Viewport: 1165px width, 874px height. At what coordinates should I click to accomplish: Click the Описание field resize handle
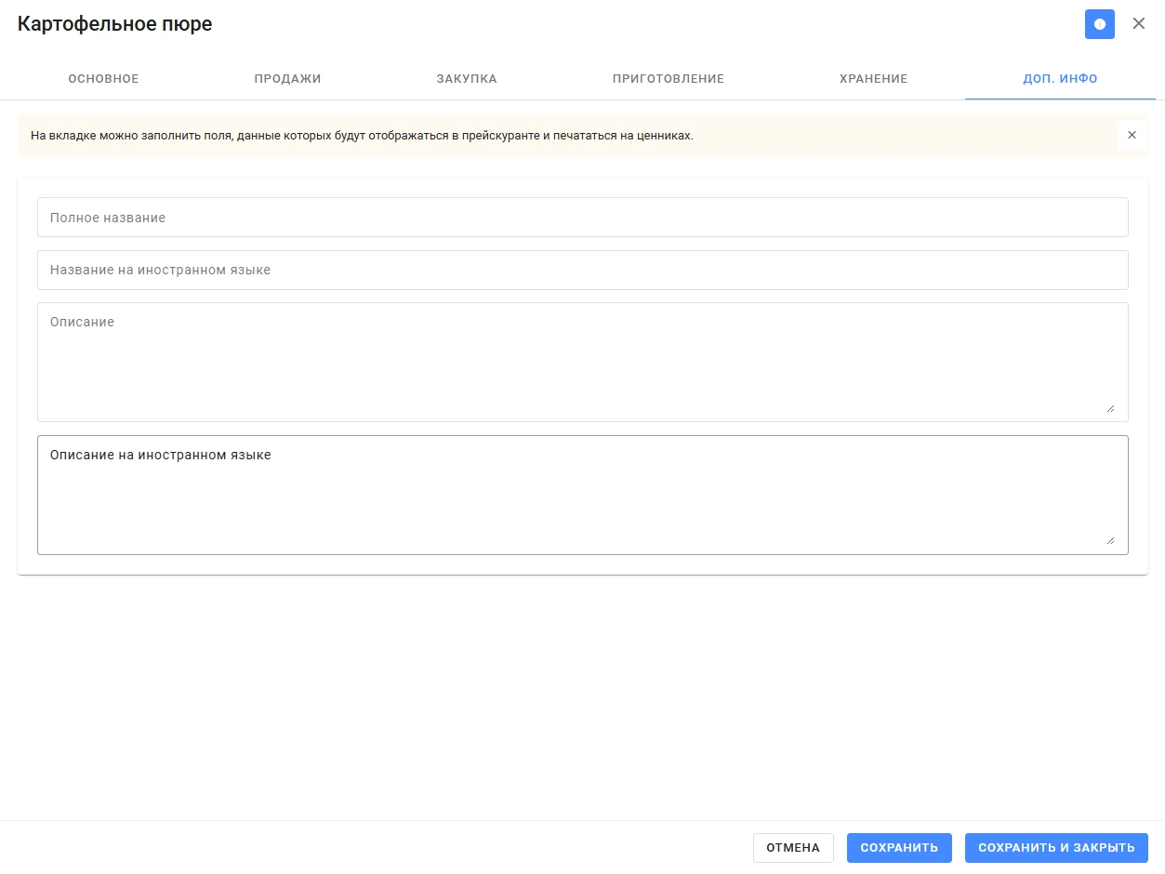(x=1110, y=407)
